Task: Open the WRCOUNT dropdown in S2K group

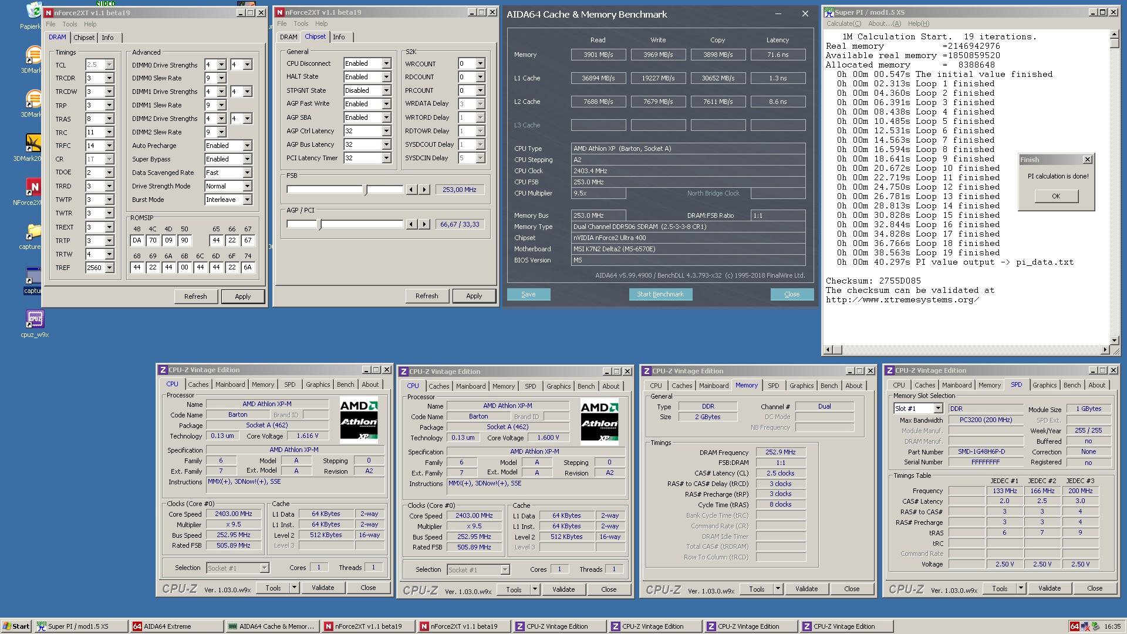Action: 480,63
